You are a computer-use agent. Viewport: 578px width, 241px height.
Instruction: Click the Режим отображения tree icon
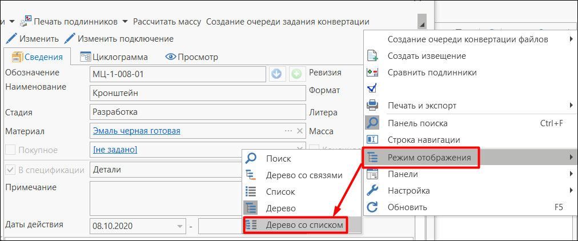click(373, 158)
